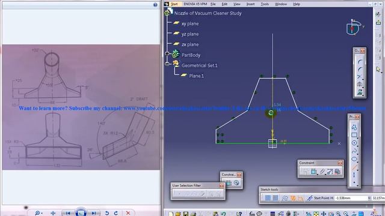The image size is (385, 216).
Task: Select Plane.1 in the tree
Action: click(x=196, y=76)
